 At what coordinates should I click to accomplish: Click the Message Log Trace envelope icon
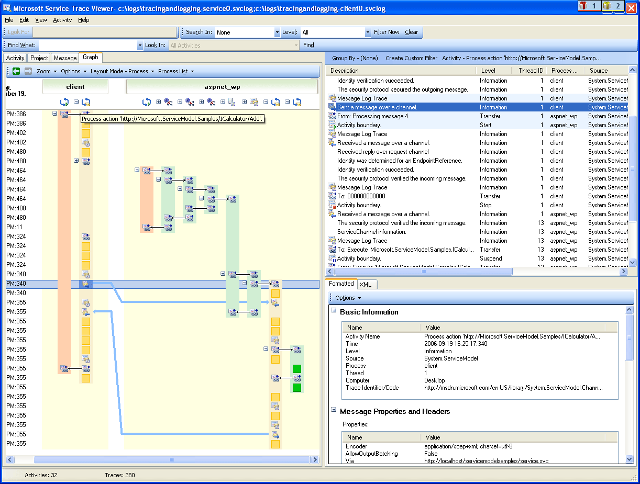(x=332, y=98)
